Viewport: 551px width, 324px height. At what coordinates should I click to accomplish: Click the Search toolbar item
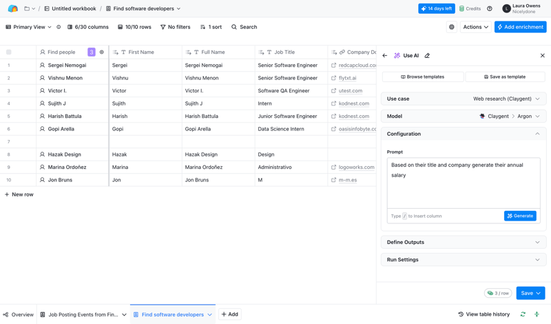[245, 27]
